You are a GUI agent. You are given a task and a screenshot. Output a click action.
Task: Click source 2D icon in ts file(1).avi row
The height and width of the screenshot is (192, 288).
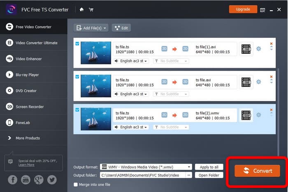[x=164, y=49]
